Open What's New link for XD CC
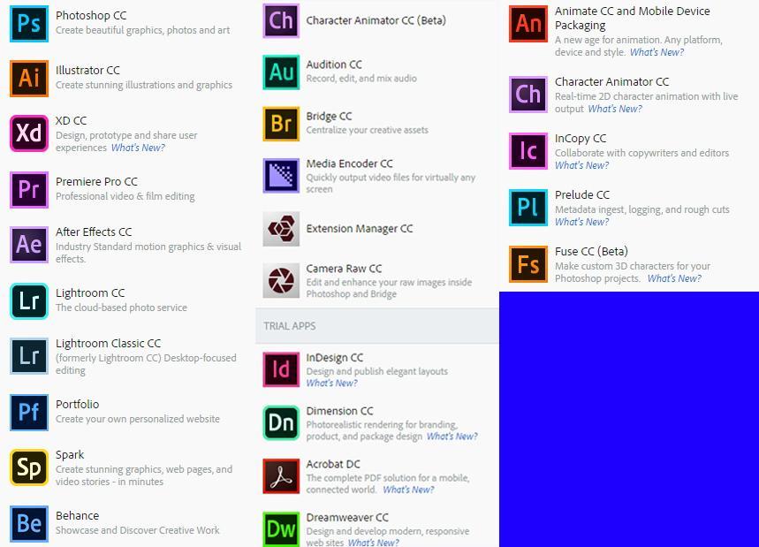Image resolution: width=759 pixels, height=547 pixels. click(x=138, y=148)
